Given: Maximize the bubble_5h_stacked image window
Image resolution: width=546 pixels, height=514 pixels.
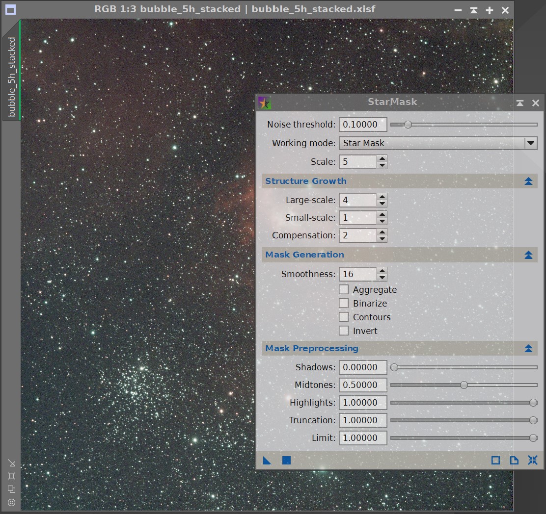Looking at the screenshot, I should point(489,10).
